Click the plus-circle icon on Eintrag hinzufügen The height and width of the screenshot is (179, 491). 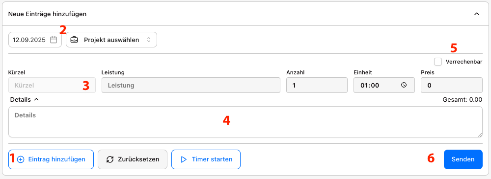[x=21, y=159]
